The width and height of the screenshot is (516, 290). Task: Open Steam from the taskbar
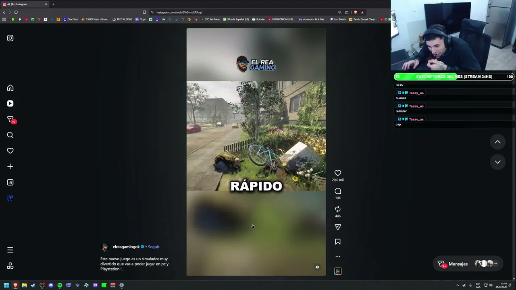tap(33, 285)
